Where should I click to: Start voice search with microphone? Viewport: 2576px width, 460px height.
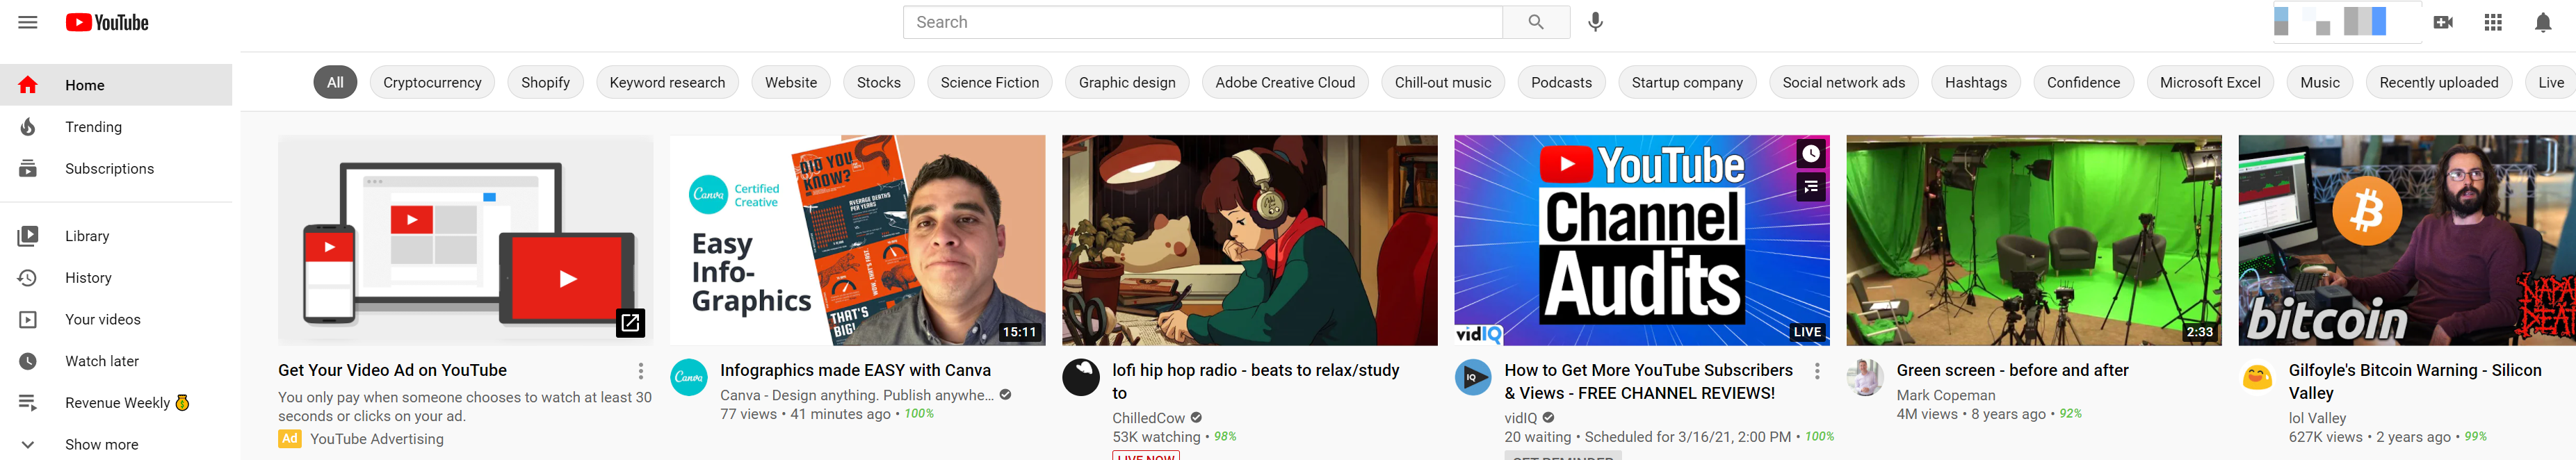[x=1595, y=22]
